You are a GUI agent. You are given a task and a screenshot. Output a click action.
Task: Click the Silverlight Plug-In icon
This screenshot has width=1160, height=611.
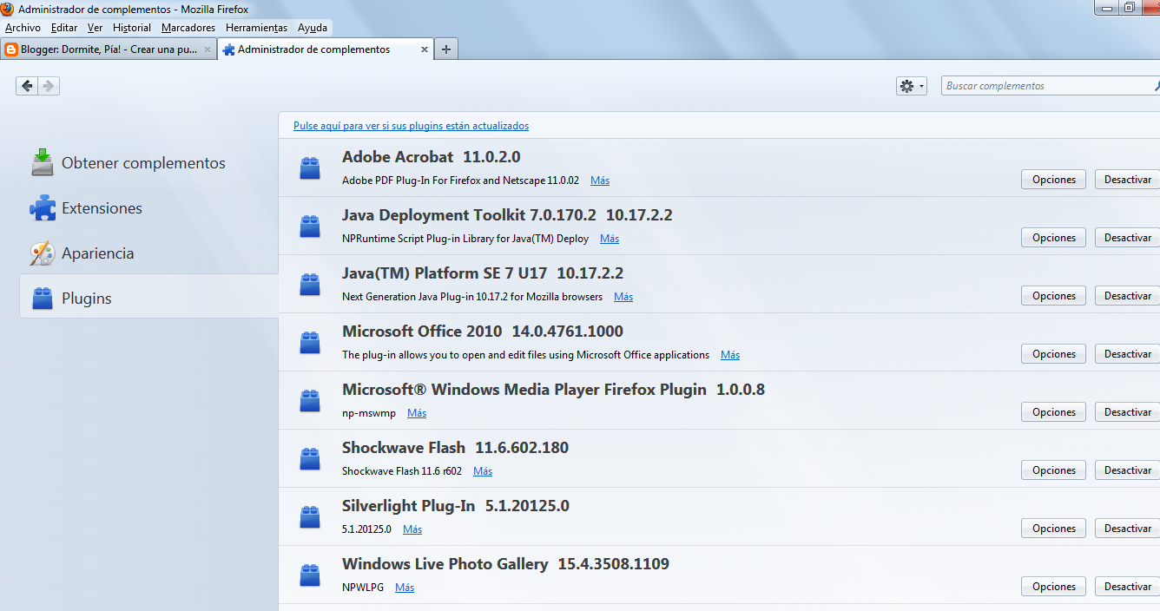pos(310,516)
